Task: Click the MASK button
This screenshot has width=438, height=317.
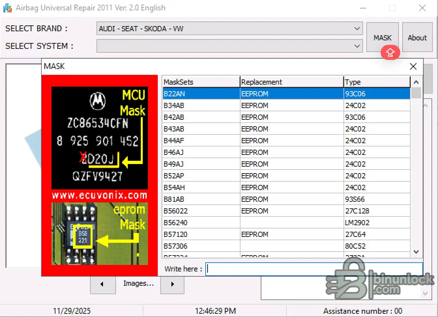Action: pos(383,37)
